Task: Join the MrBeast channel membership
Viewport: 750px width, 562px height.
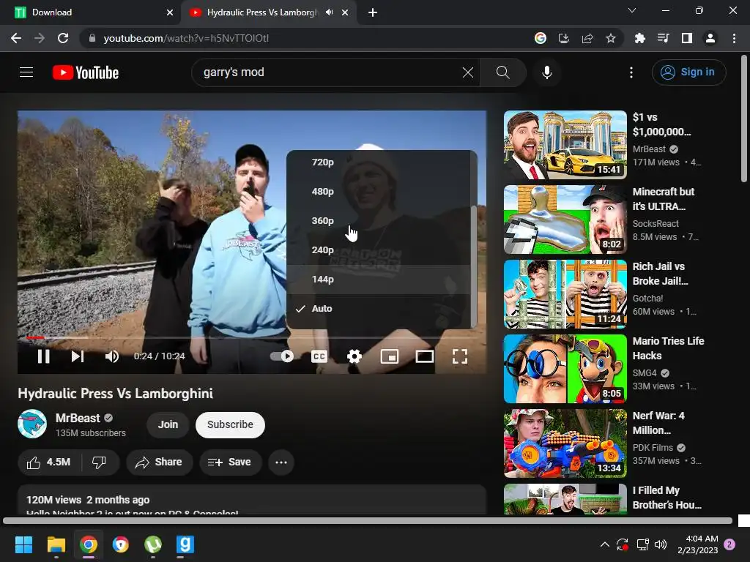Action: coord(168,424)
